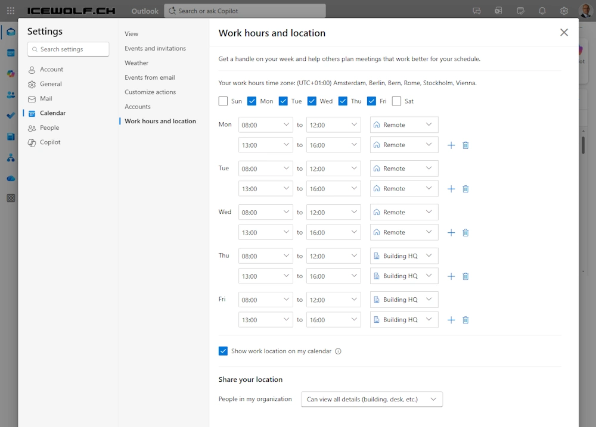This screenshot has width=596, height=427.
Task: Select the Mail settings category
Action: pos(46,99)
